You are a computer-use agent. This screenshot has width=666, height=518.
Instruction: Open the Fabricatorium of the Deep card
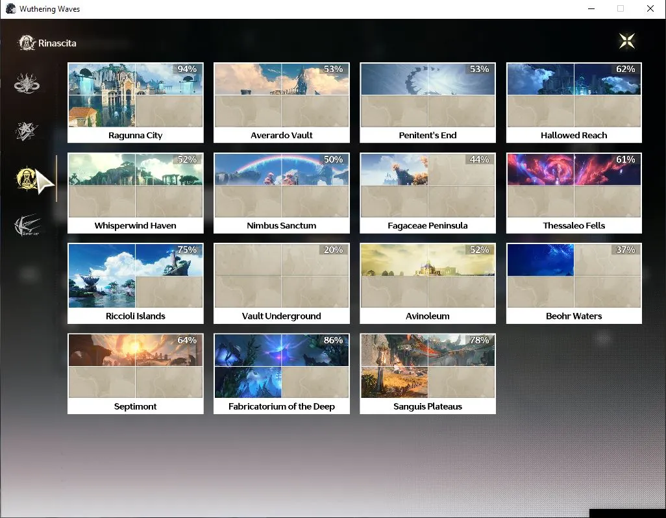282,374
